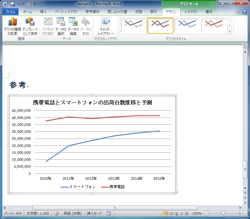Select the blue-red line chart style thumbnail
250x219 pixels.
[160, 26]
